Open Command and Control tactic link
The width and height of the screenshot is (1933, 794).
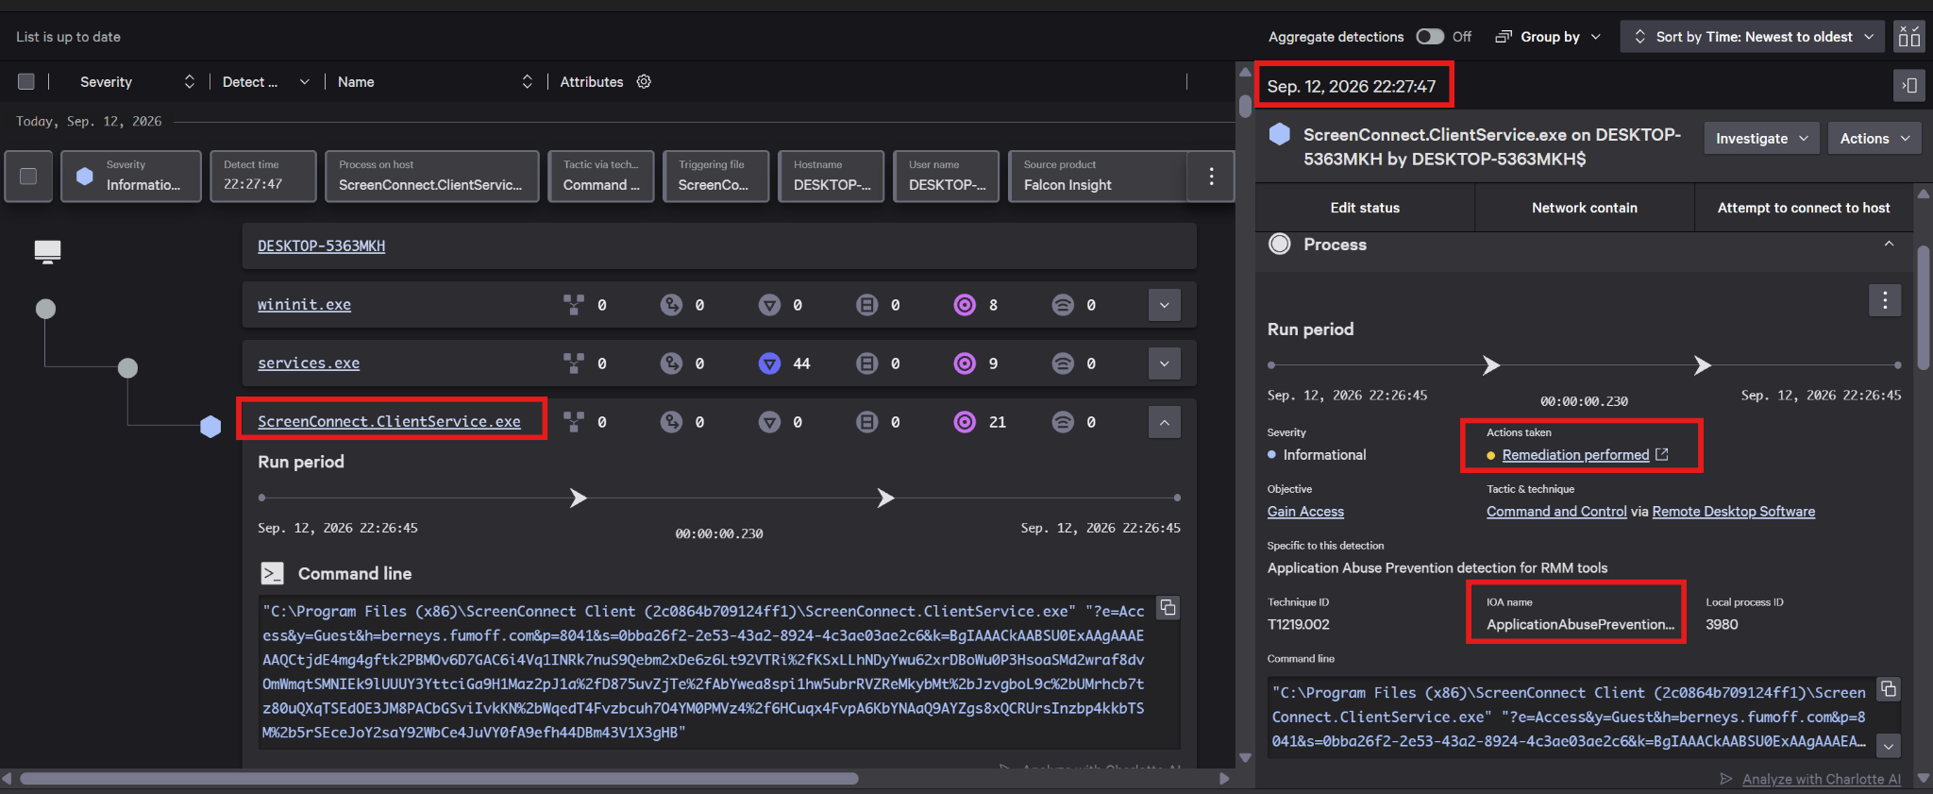pos(1556,512)
